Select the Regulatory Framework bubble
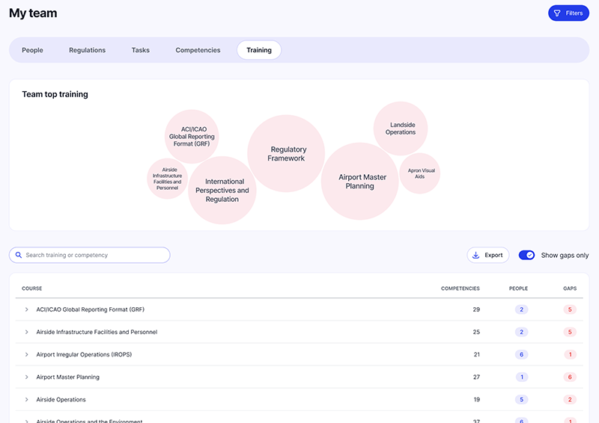This screenshot has height=423, width=599. tap(286, 153)
